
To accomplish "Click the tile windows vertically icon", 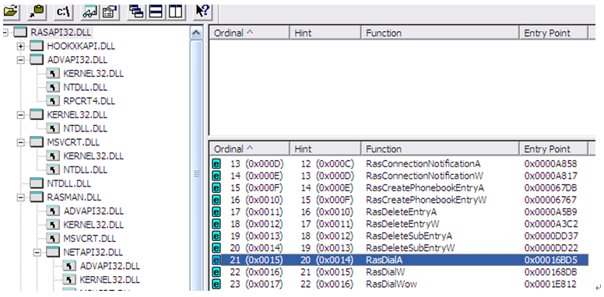I will [x=175, y=12].
